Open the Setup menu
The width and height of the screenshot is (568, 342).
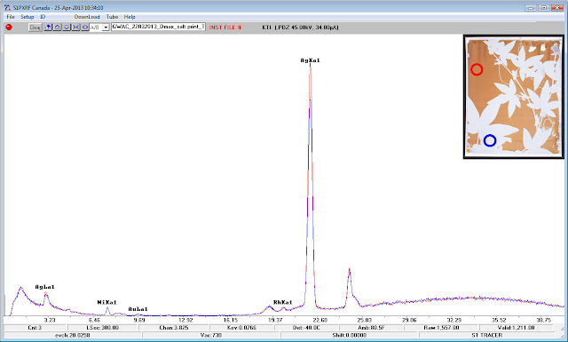click(x=28, y=17)
